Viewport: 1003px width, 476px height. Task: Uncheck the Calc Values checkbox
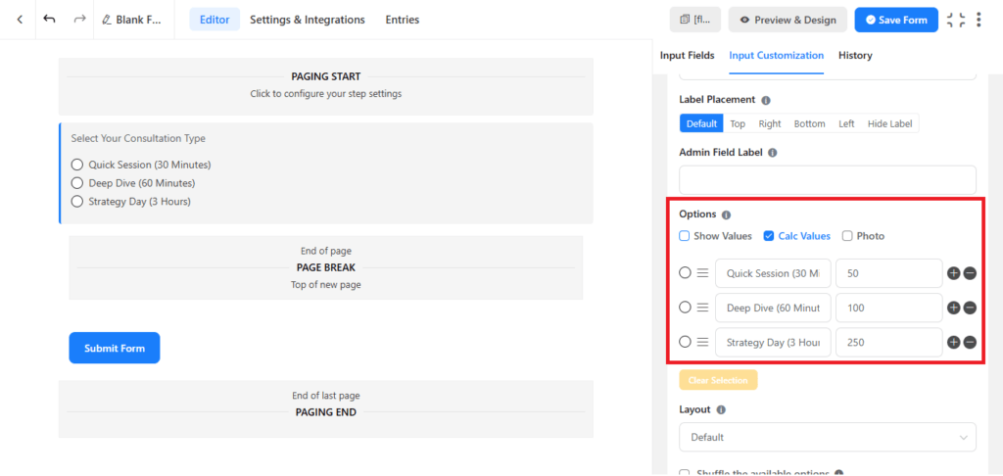[769, 236]
